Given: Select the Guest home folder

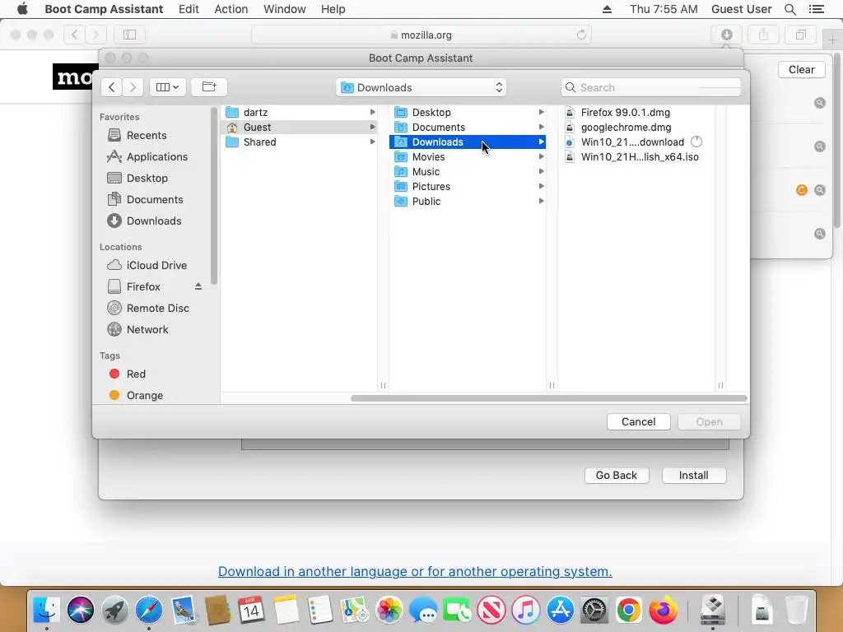Looking at the screenshot, I should [x=300, y=128].
